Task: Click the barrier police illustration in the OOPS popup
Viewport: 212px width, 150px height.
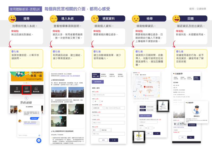Action: pyautogui.click(x=139, y=135)
